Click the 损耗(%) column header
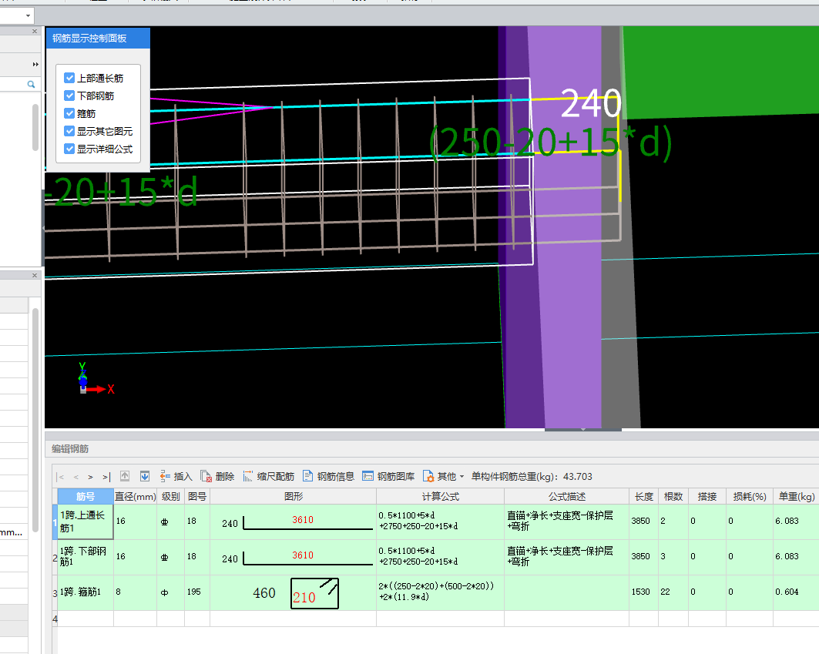 click(750, 497)
